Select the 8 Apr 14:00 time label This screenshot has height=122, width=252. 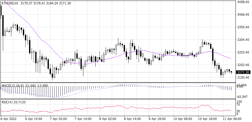coord(132,119)
